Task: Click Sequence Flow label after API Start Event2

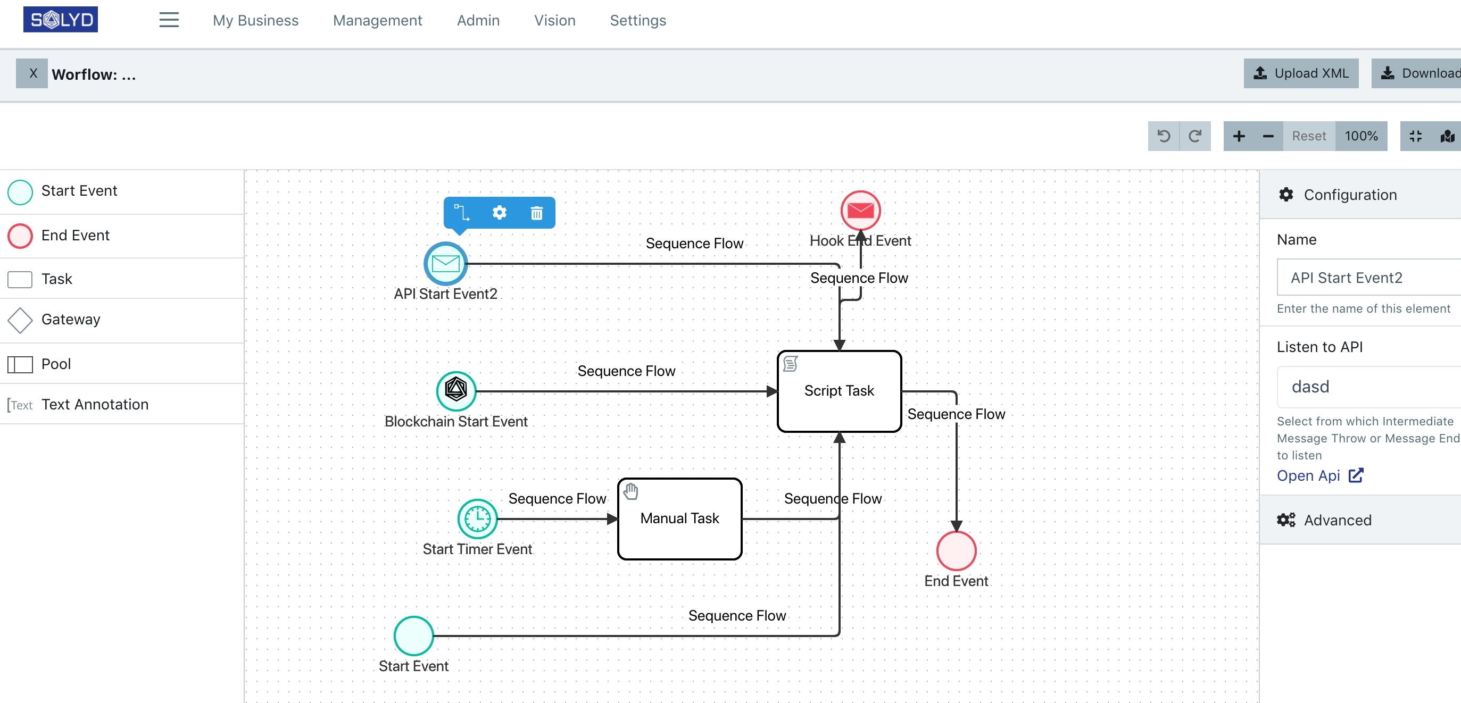Action: [x=694, y=243]
